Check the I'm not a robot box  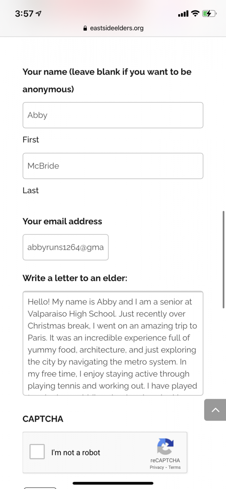click(x=37, y=452)
